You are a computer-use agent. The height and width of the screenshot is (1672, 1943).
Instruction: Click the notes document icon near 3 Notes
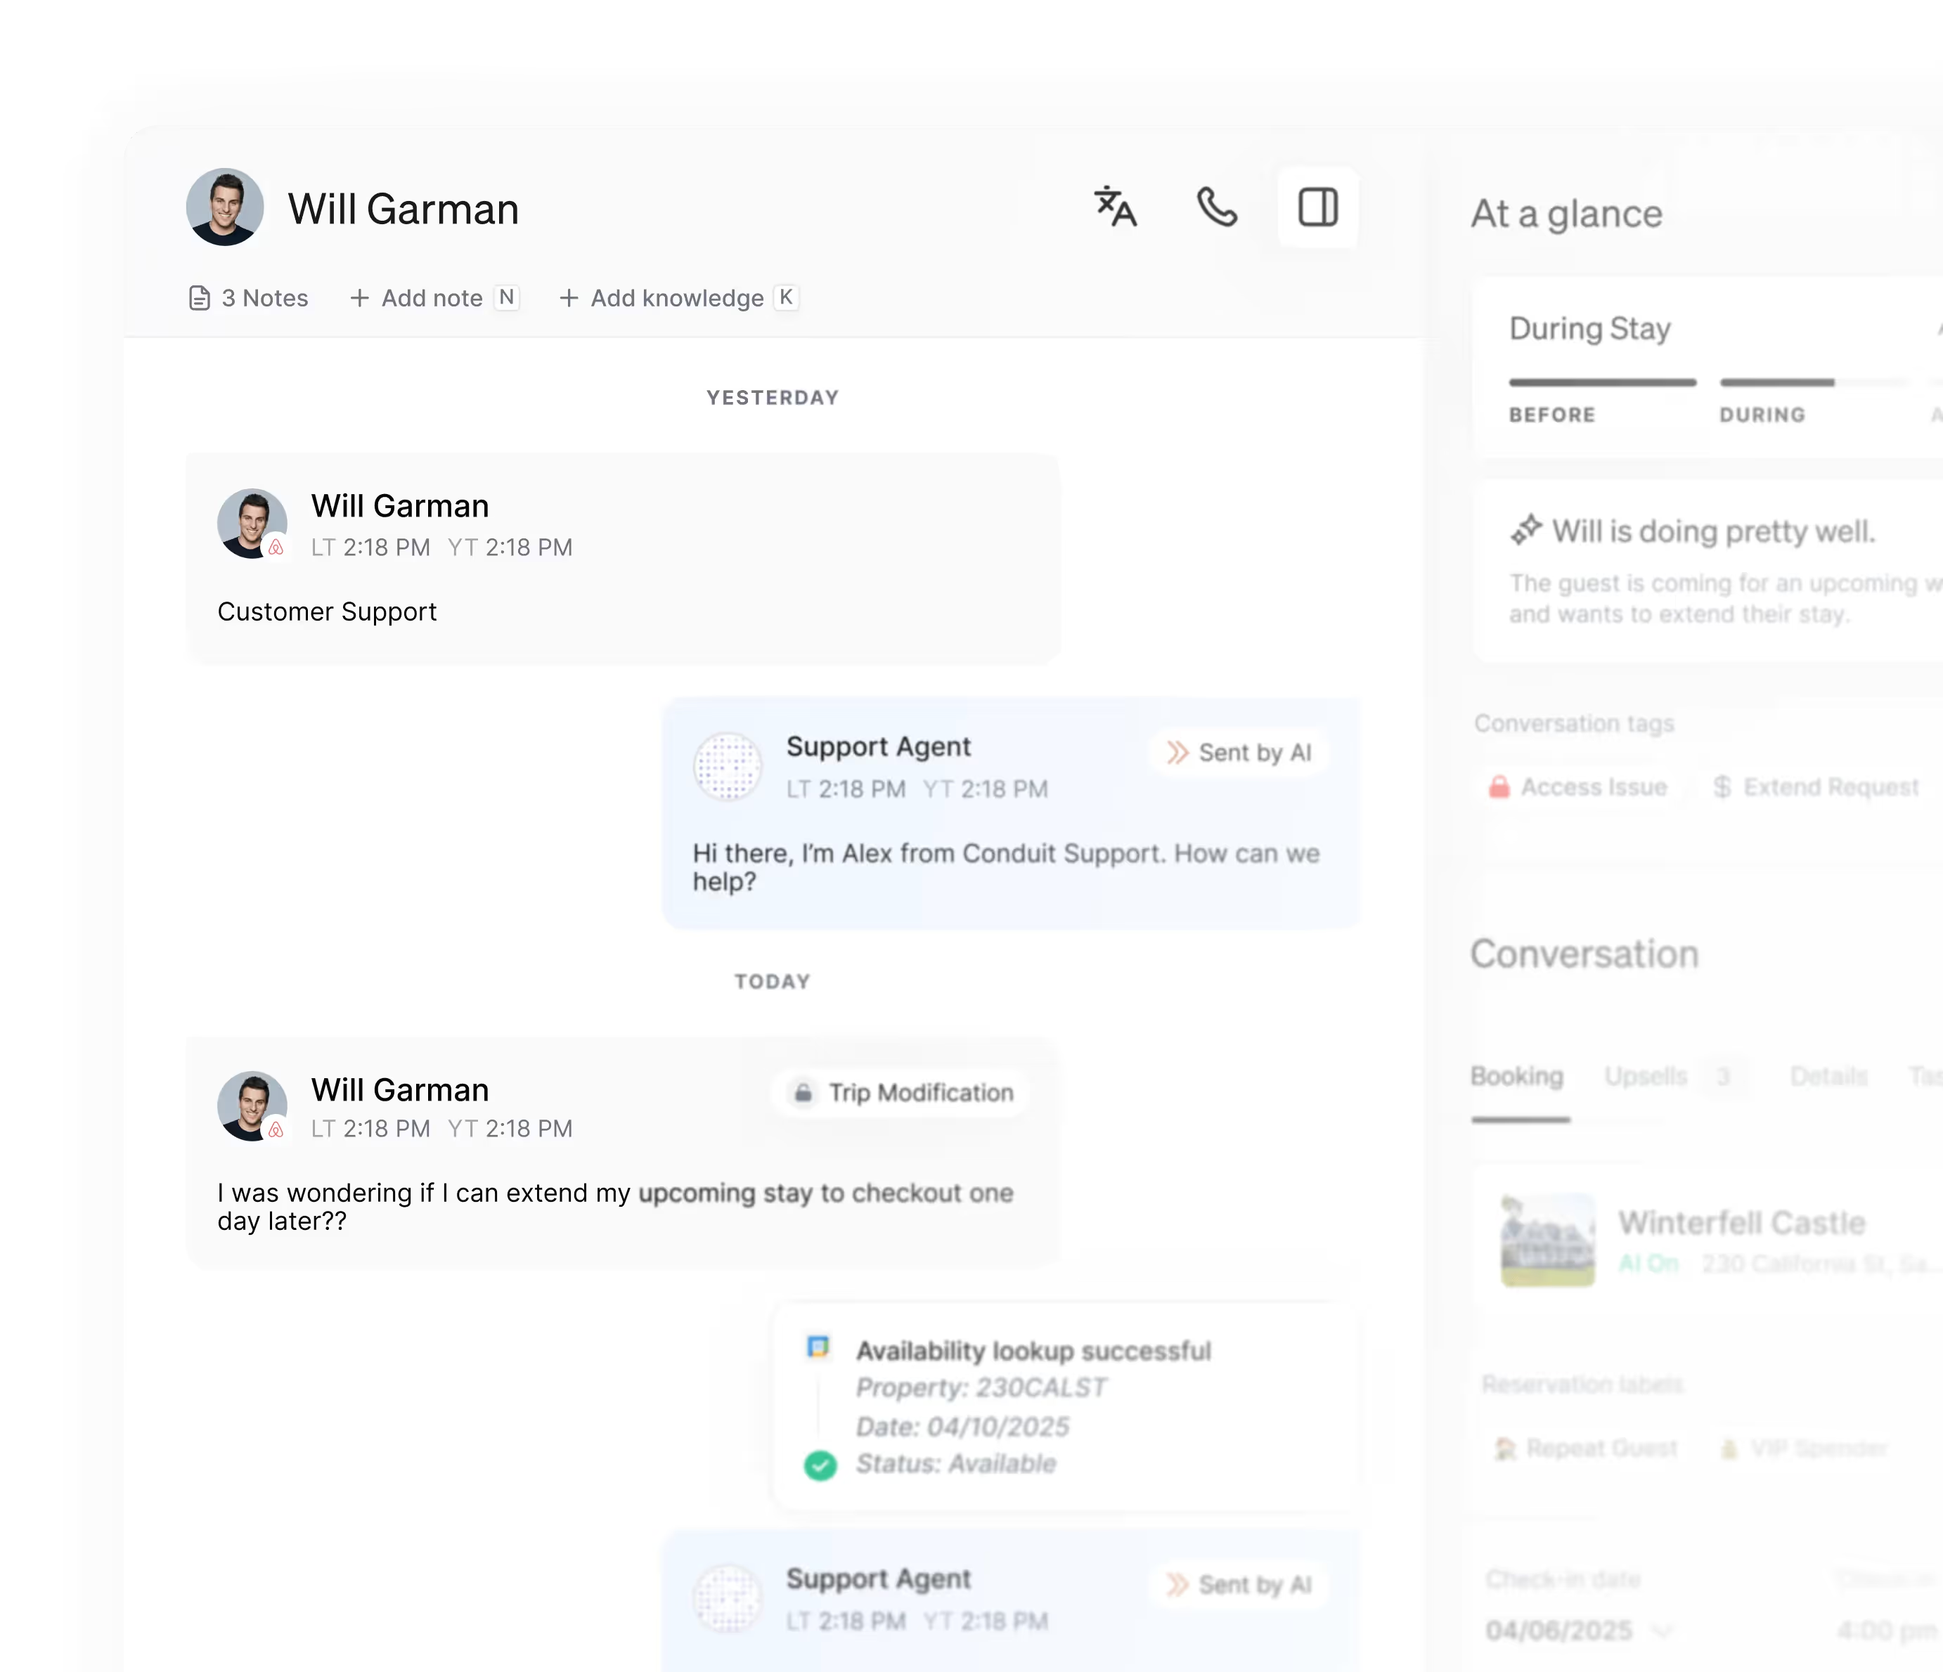coord(200,297)
